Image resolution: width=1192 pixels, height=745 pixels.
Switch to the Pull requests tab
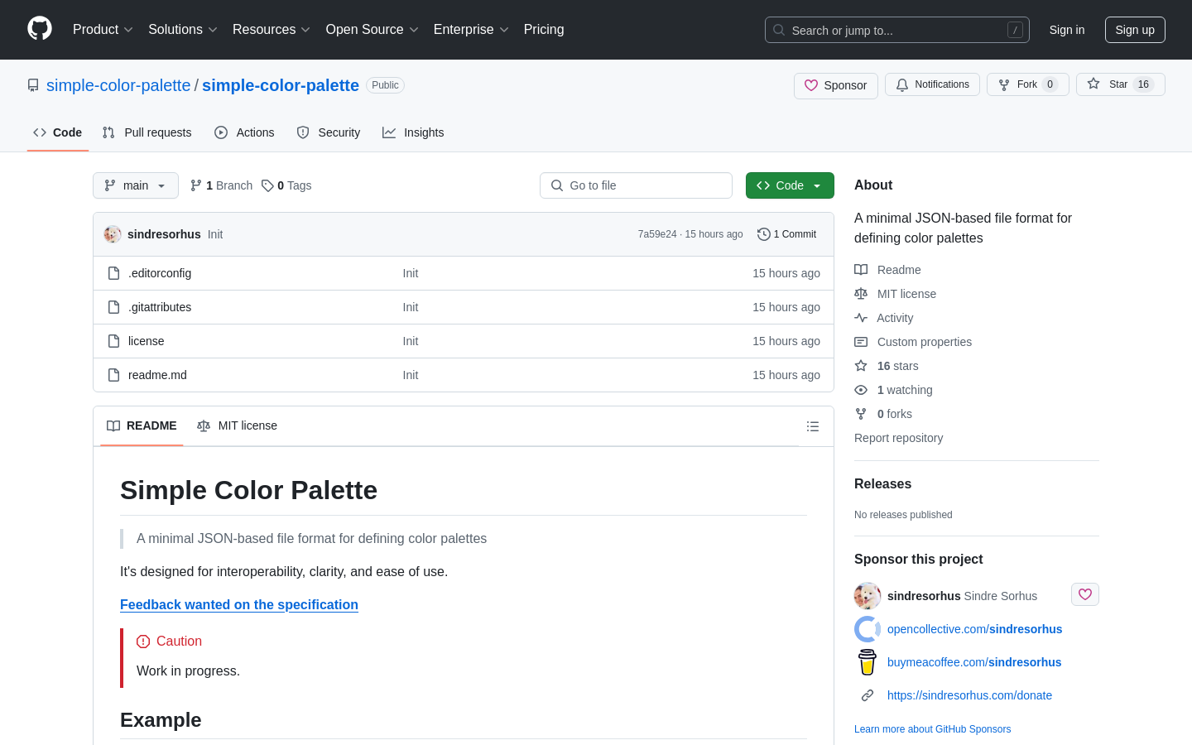tap(147, 132)
